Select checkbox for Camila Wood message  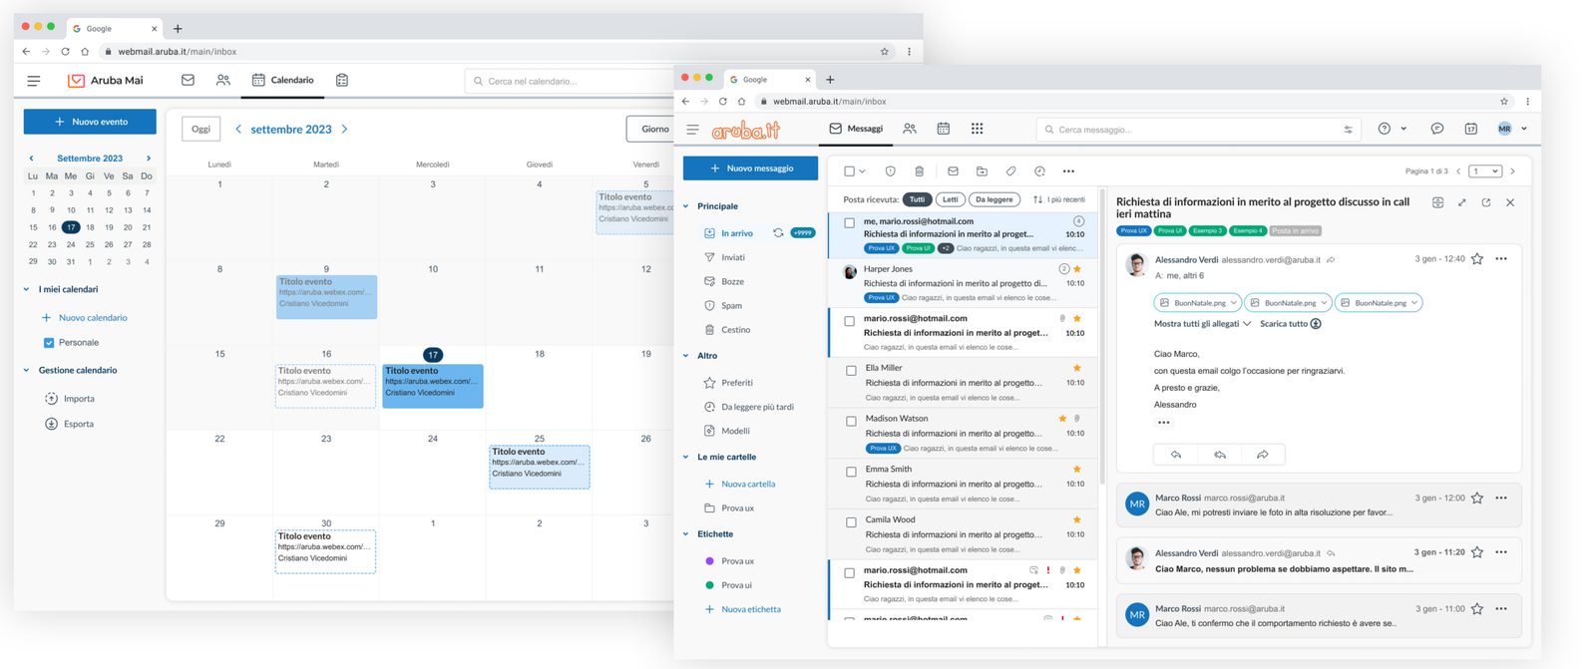click(x=851, y=522)
